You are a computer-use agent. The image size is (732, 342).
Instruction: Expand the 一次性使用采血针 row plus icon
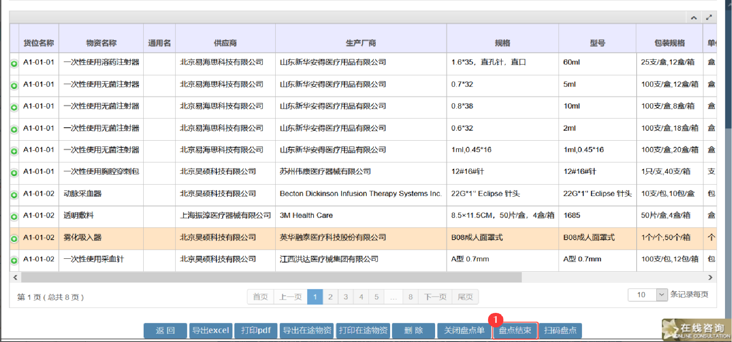(14, 260)
